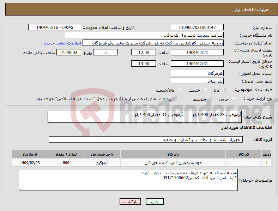Image resolution: width=278 pixels, height=211 pixels.
Task: Click the quantity cell 800
Action: coord(66,163)
